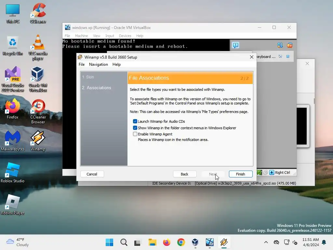Show hidden system tray icons chevron
This screenshot has height=250, width=333.
point(266,242)
